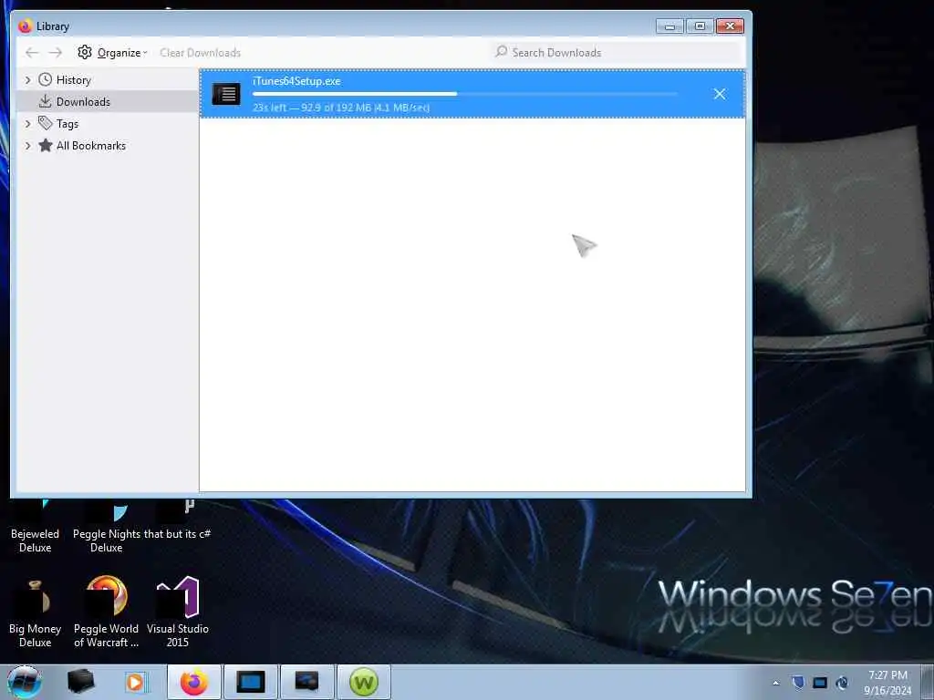Click the Downloads arrow icon
Viewport: 934px width, 700px height.
pyautogui.click(x=46, y=101)
